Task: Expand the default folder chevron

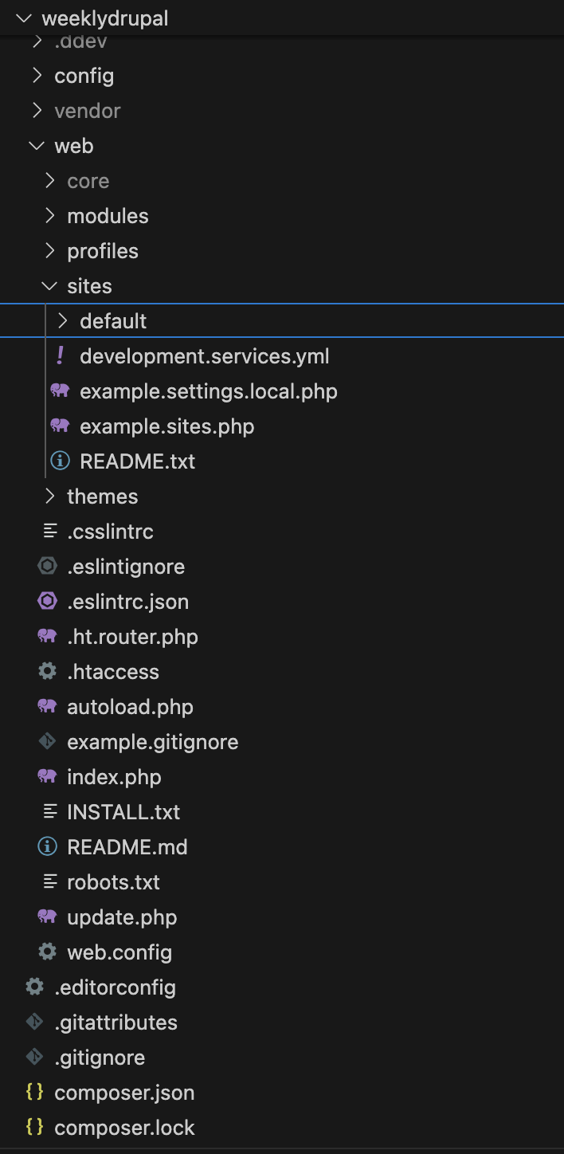Action: point(62,321)
